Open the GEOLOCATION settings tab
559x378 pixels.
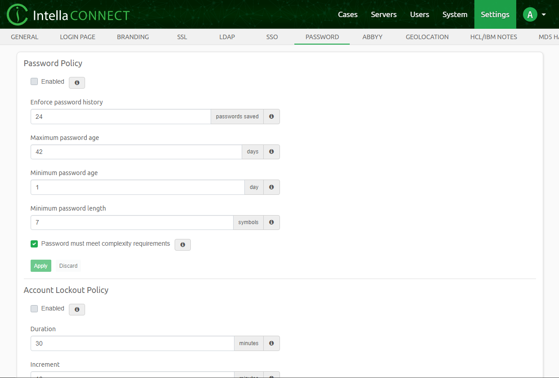[427, 37]
